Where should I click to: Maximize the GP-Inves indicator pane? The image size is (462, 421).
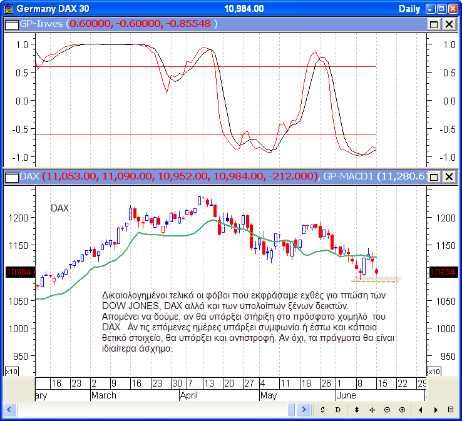434,24
